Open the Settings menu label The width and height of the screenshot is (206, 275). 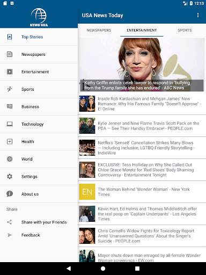[30, 177]
